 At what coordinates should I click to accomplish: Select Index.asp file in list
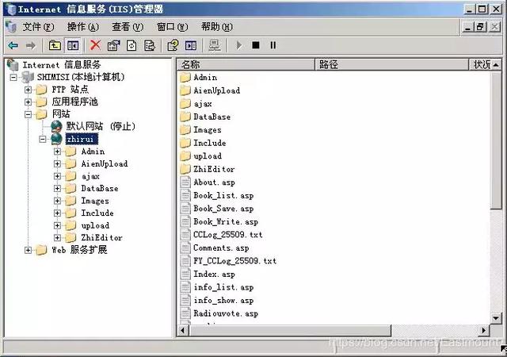[x=214, y=274]
